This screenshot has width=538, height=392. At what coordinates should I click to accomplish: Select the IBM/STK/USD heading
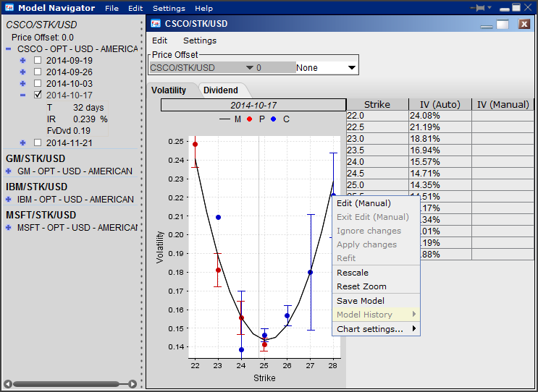tap(36, 187)
